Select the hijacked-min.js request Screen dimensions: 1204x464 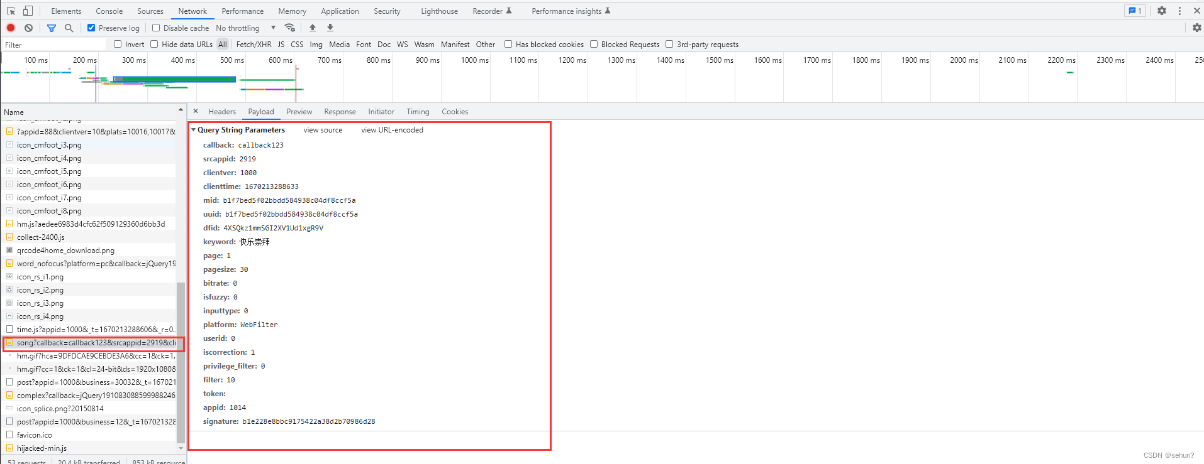pyautogui.click(x=89, y=448)
